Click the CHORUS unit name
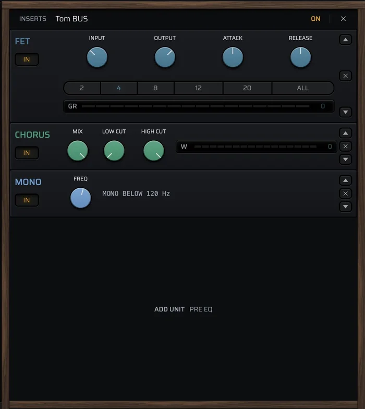This screenshot has width=365, height=409. pyautogui.click(x=32, y=135)
